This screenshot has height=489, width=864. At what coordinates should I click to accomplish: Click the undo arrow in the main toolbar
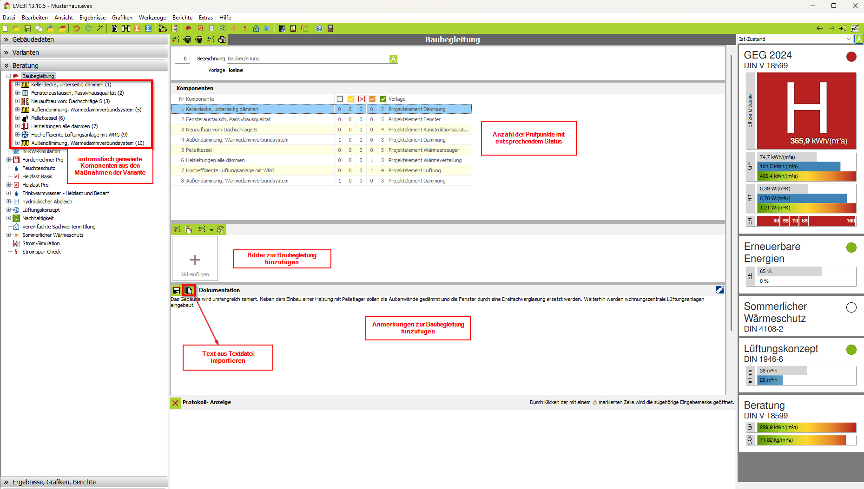click(76, 28)
